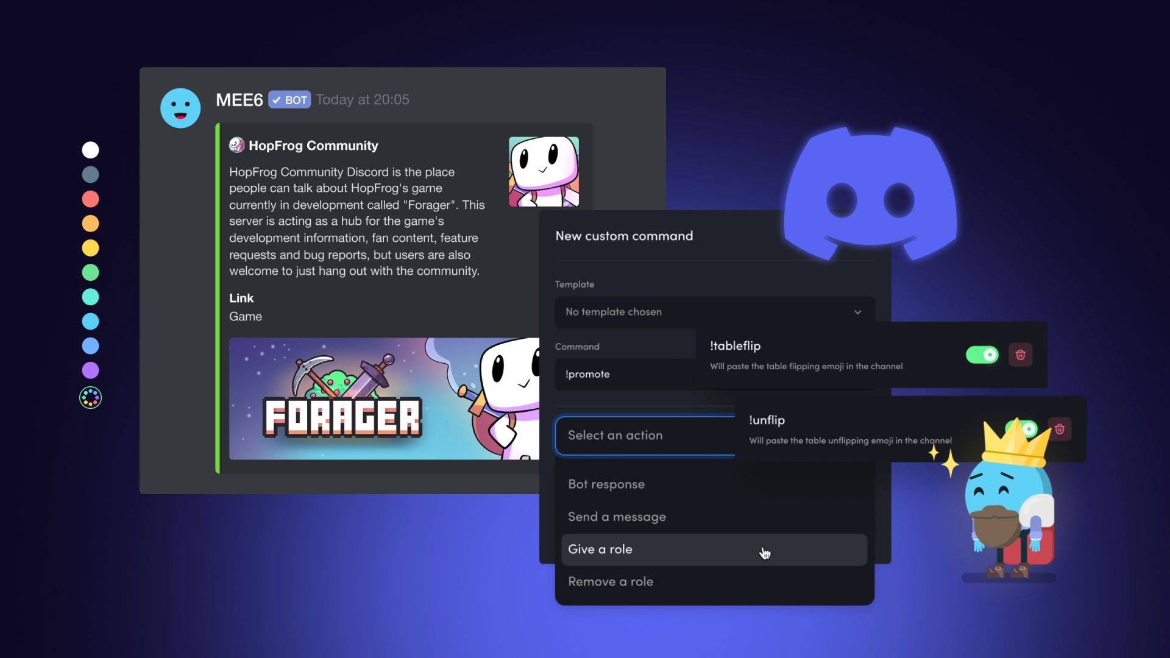
Task: Click the HopFrog Community server icon
Action: [x=237, y=145]
